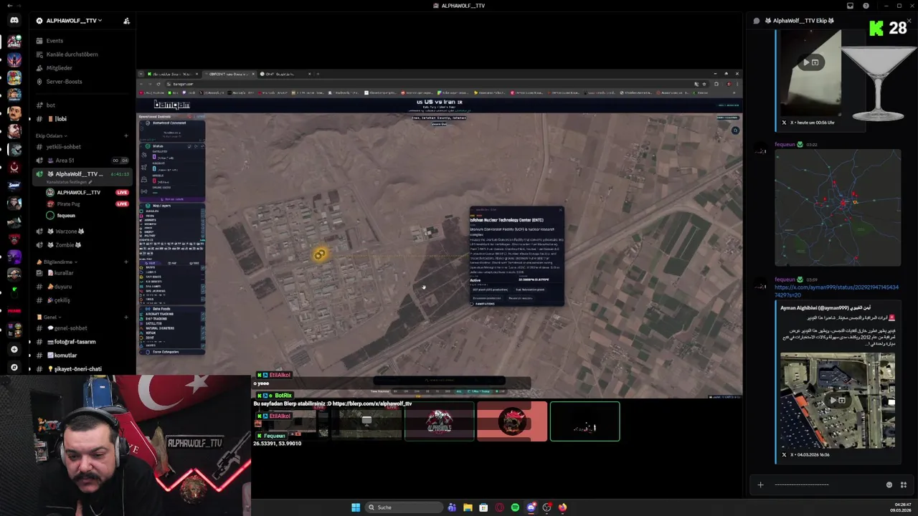The width and height of the screenshot is (918, 516).
Task: Open the Mitglieder list
Action: coord(59,68)
